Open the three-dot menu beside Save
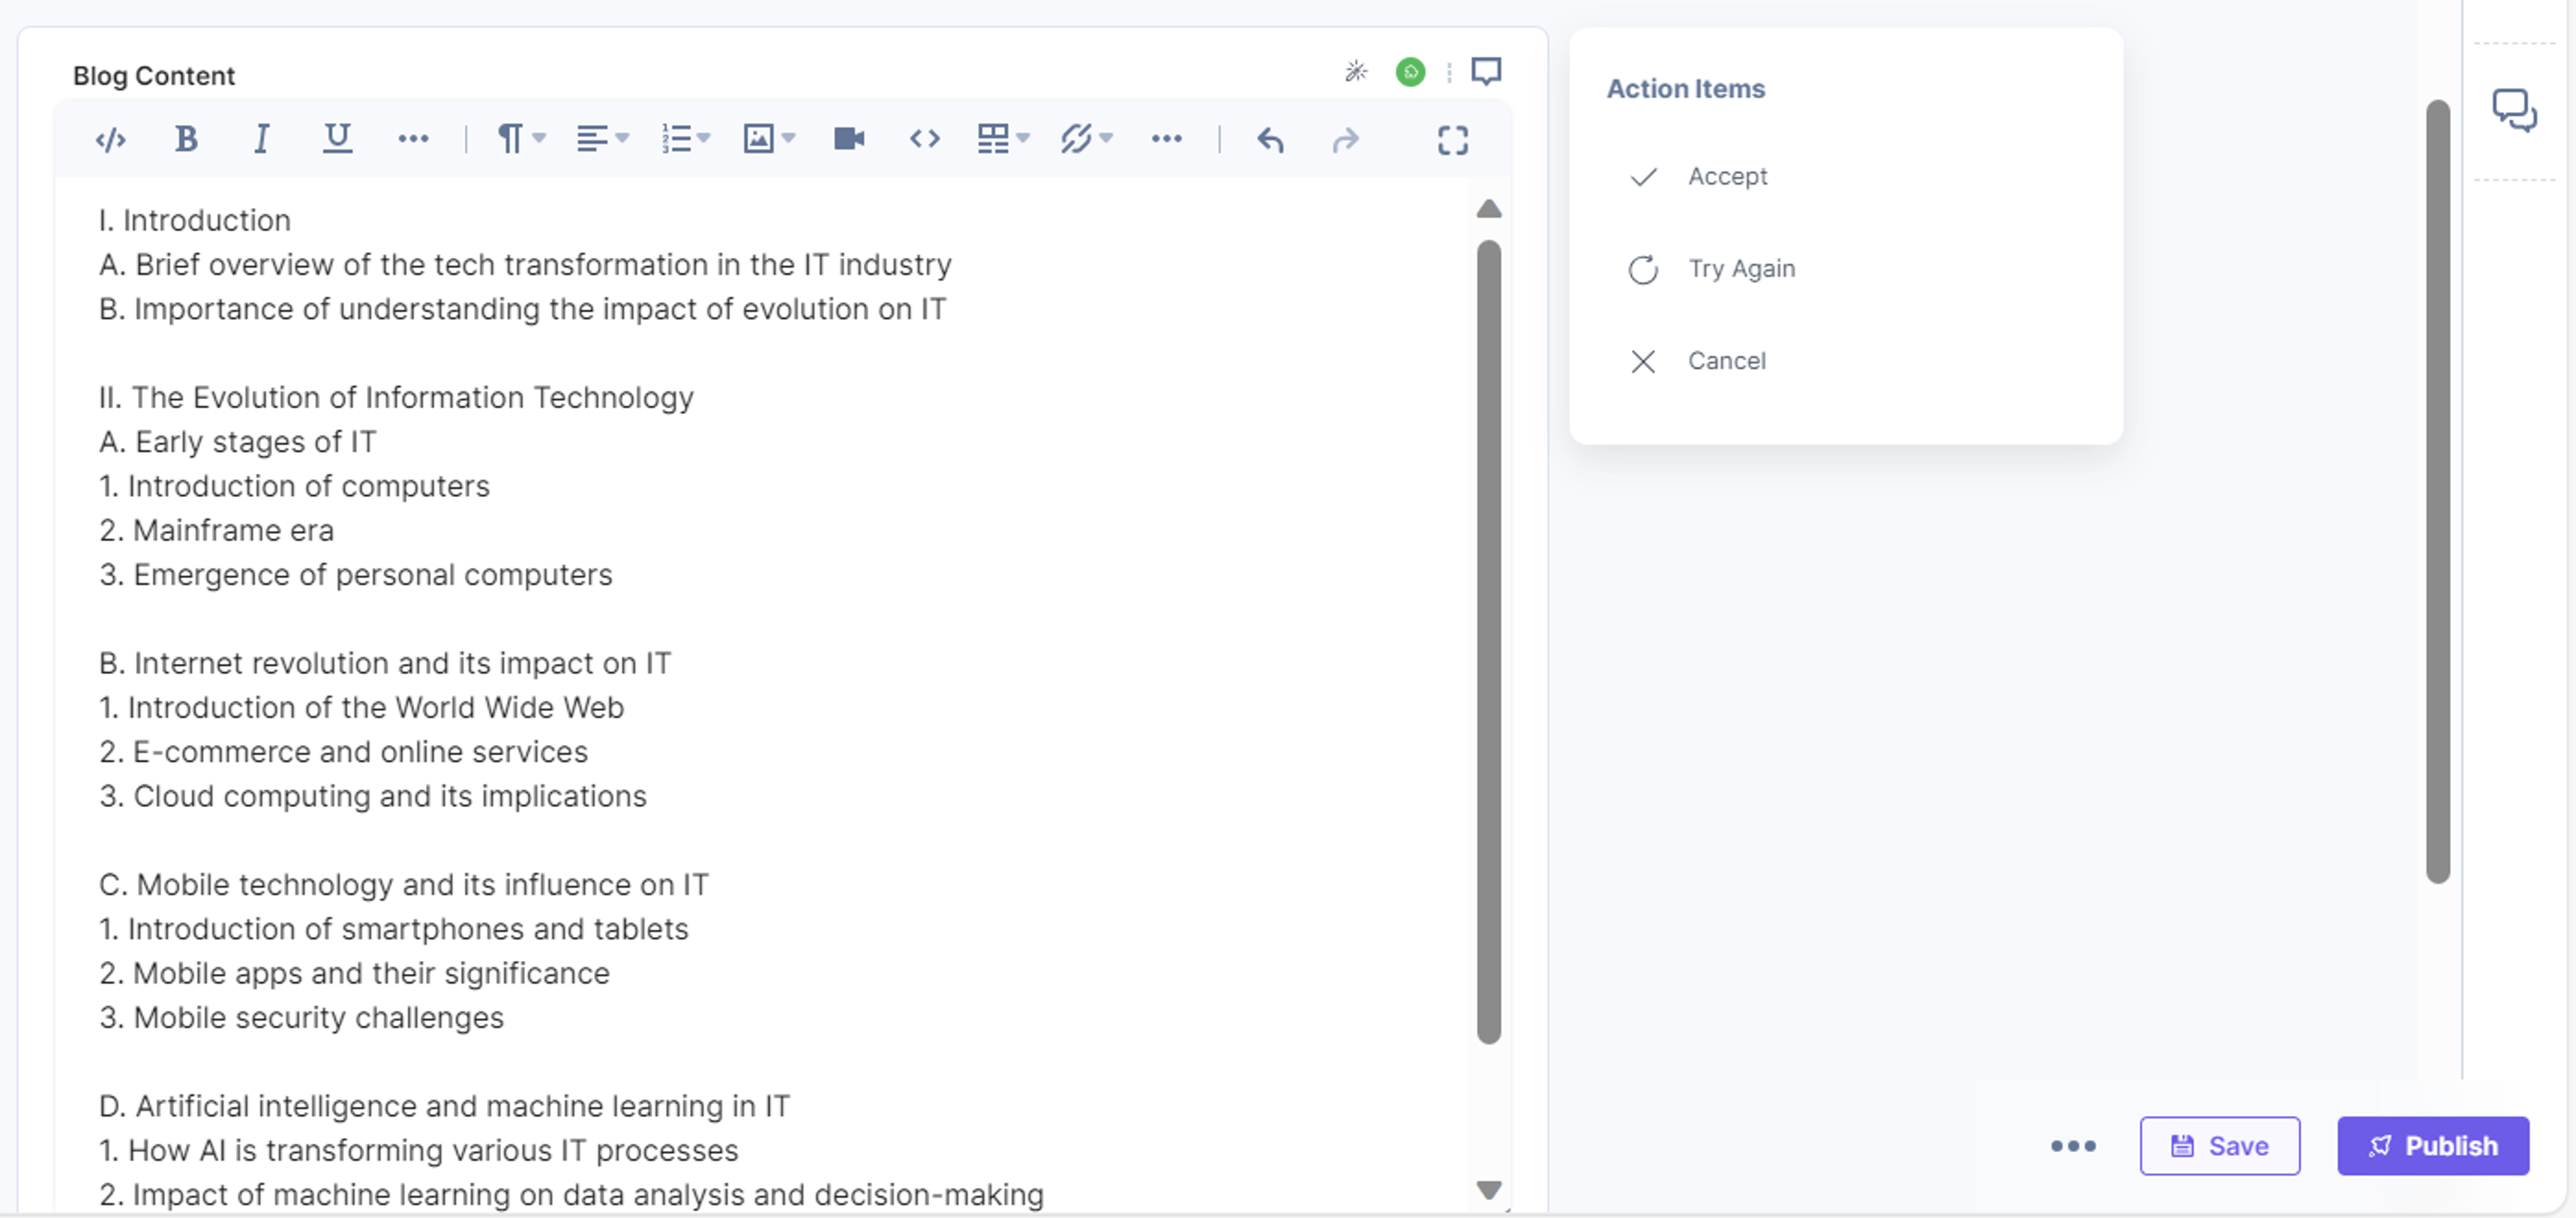 (2072, 1146)
